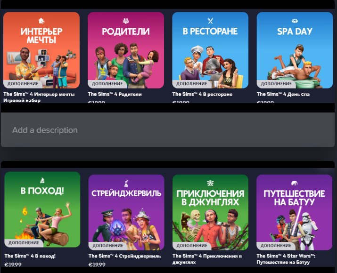Click the €19.99 price under Стрейнджервиль
Viewport: 337px width, 273px height.
[97, 265]
